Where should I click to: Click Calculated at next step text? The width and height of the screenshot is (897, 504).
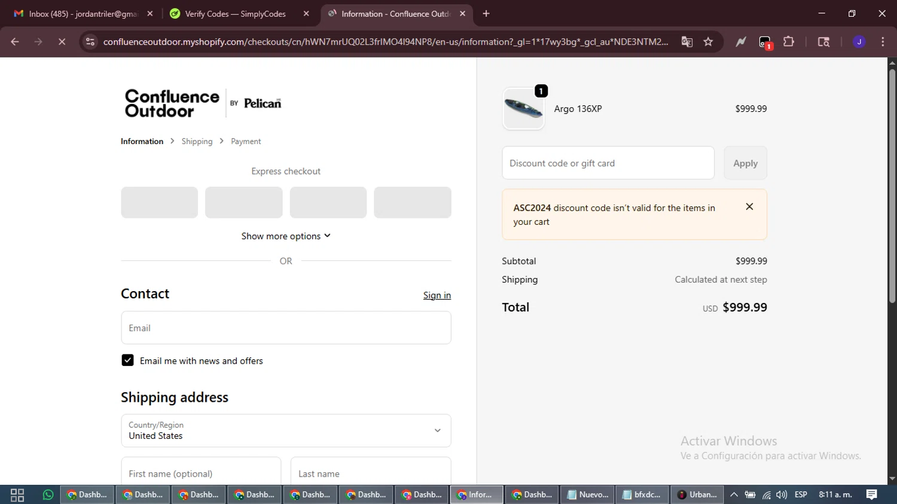tap(721, 280)
